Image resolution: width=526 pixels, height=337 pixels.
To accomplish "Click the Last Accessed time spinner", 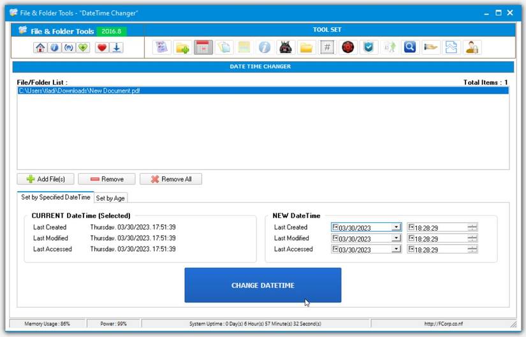I will tap(472, 249).
